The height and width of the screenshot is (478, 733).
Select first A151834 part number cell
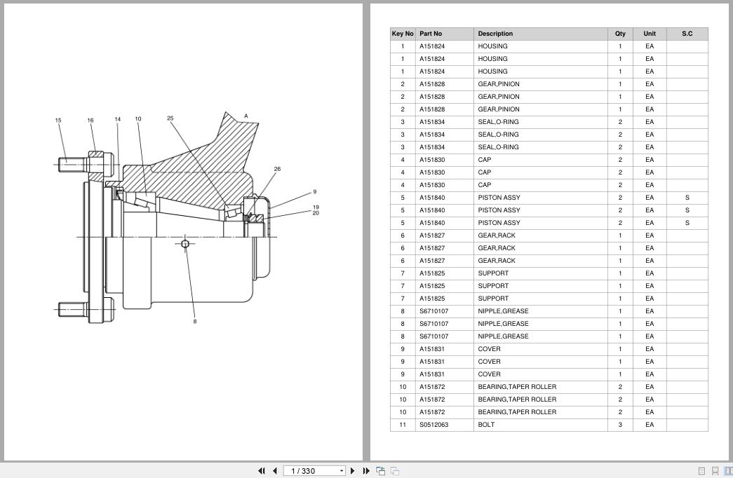pos(444,122)
